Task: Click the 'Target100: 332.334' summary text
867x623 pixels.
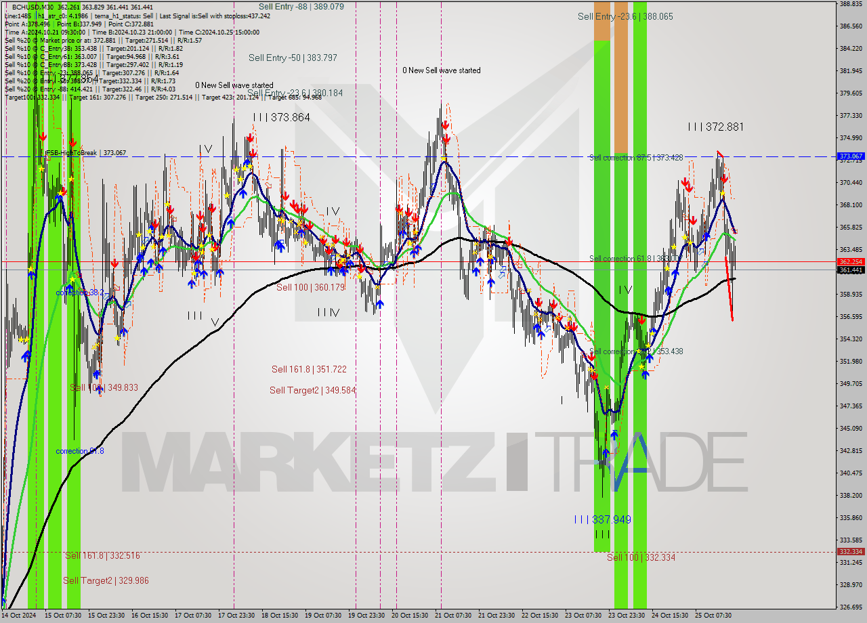Action: pyautogui.click(x=33, y=97)
